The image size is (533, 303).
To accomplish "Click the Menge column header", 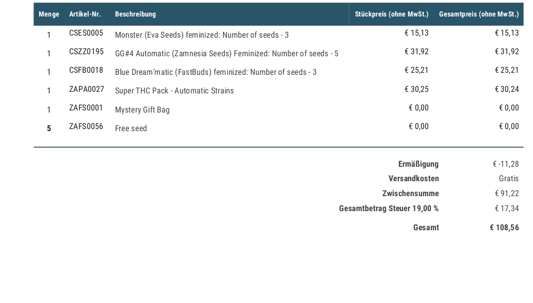I will 49,14.
